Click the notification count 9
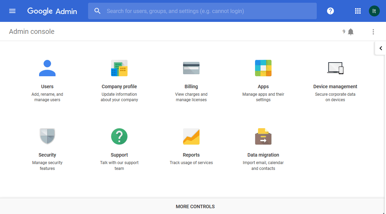The image size is (386, 214). (344, 32)
